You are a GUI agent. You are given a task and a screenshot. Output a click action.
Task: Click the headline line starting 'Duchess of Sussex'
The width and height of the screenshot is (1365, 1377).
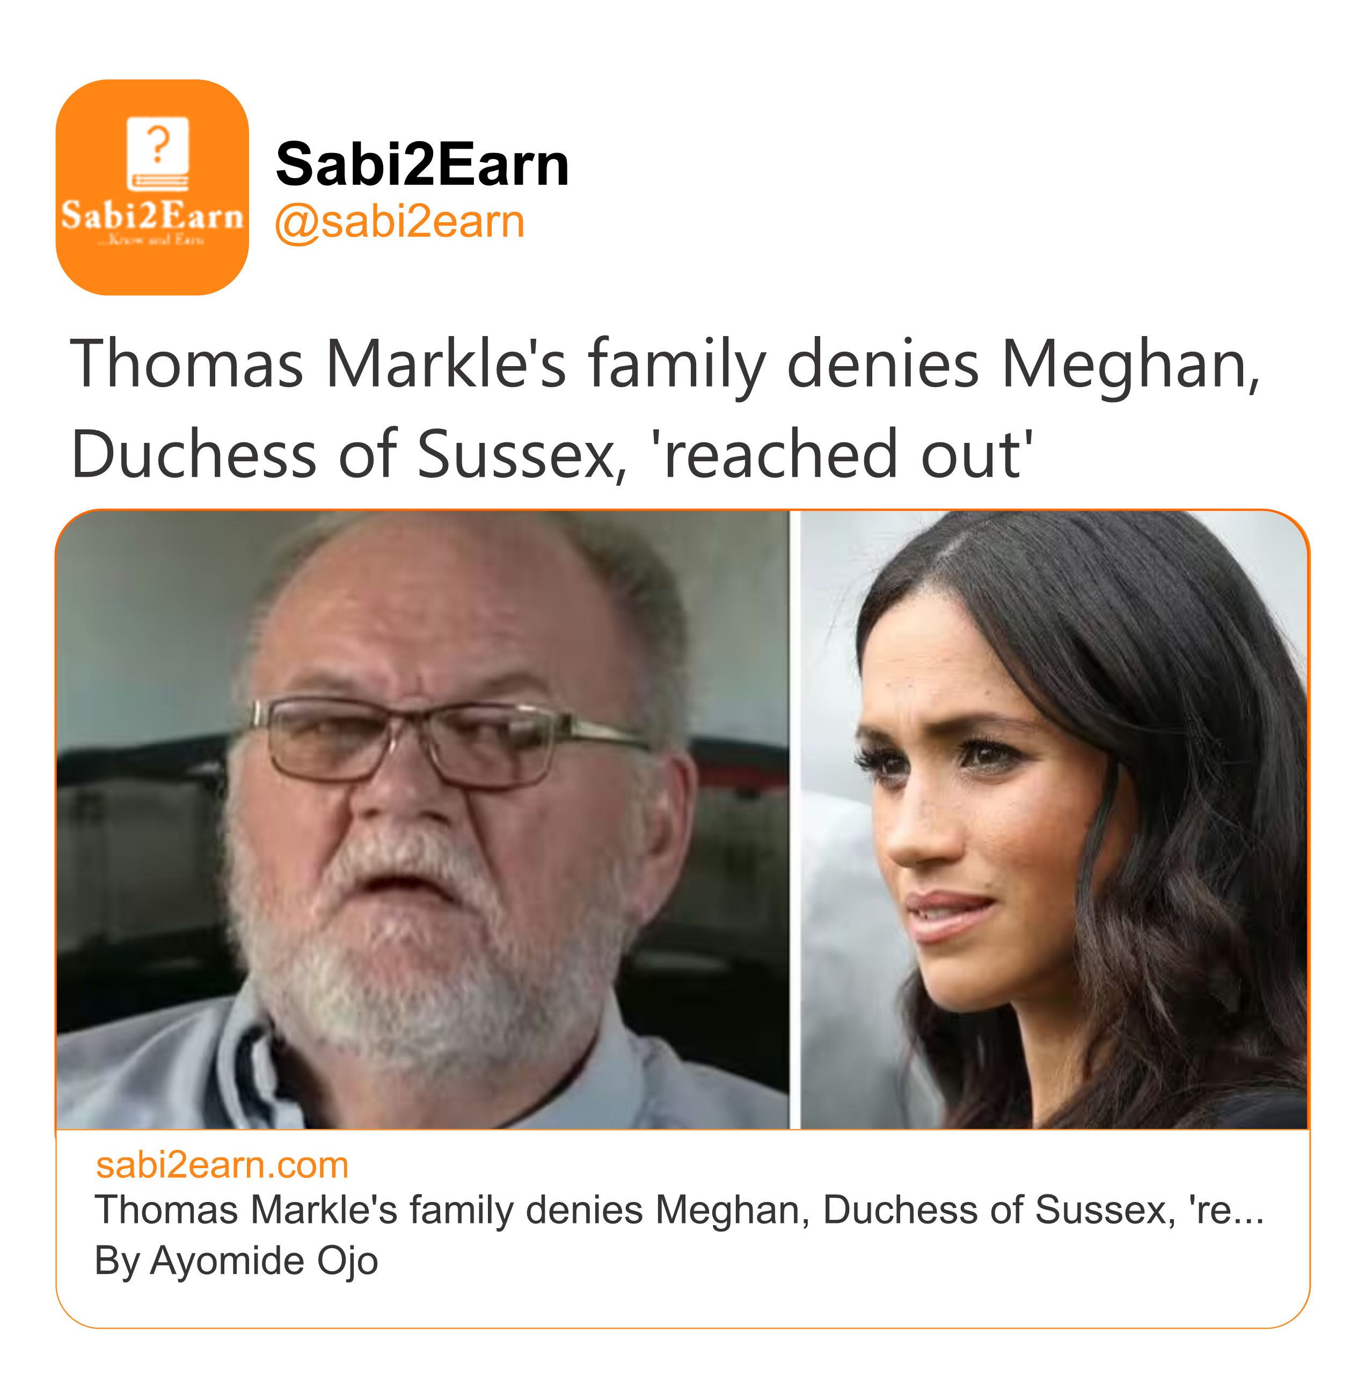coord(552,454)
